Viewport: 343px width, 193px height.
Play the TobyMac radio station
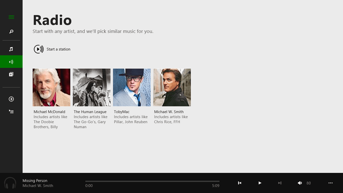[132, 87]
